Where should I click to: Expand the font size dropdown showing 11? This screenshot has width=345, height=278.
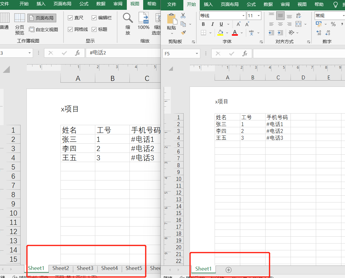[258, 16]
